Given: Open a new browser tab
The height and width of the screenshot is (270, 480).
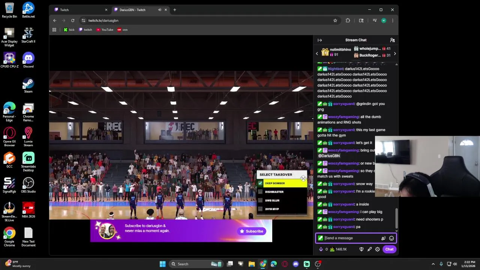Looking at the screenshot, I should (175, 10).
